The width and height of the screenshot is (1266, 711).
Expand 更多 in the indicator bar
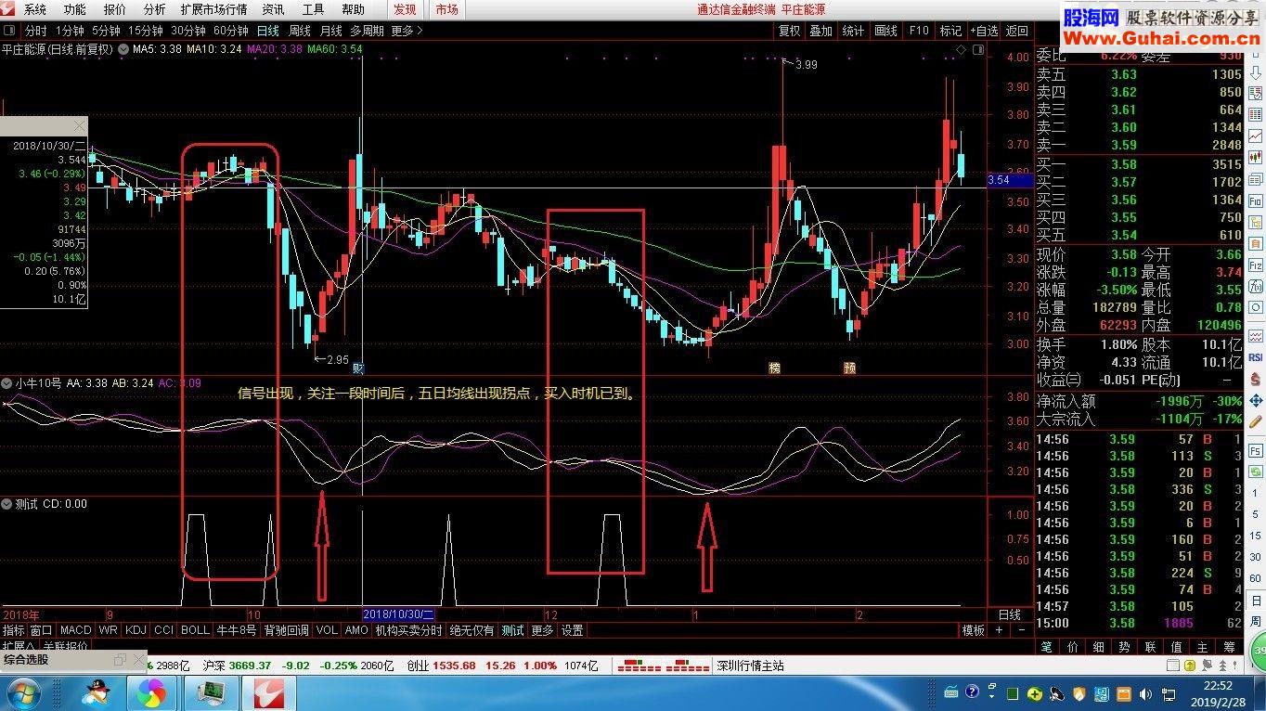[542, 630]
